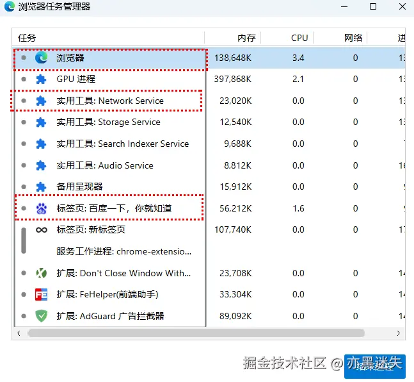Select 实用工具: Search Indexer Service row
The width and height of the screenshot is (414, 382).
click(x=209, y=144)
